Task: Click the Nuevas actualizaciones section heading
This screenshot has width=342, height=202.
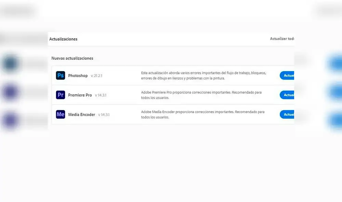Action: pos(72,58)
